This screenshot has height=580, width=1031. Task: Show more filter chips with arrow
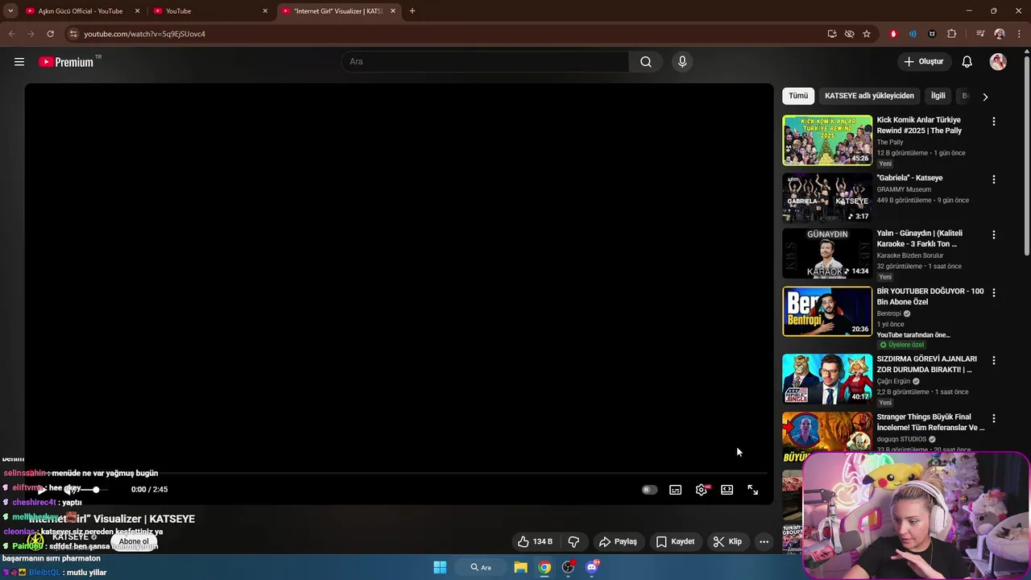(x=985, y=97)
